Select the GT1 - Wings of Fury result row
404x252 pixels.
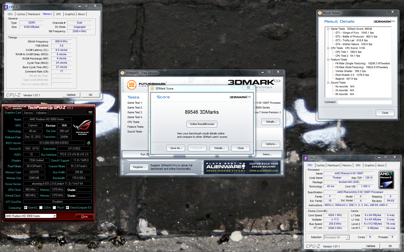(355, 33)
